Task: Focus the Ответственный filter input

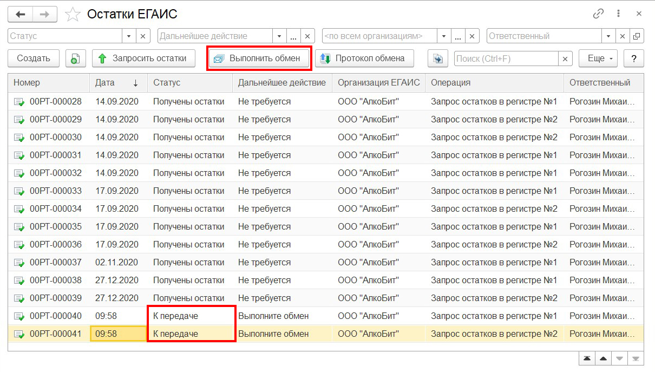Action: point(545,36)
